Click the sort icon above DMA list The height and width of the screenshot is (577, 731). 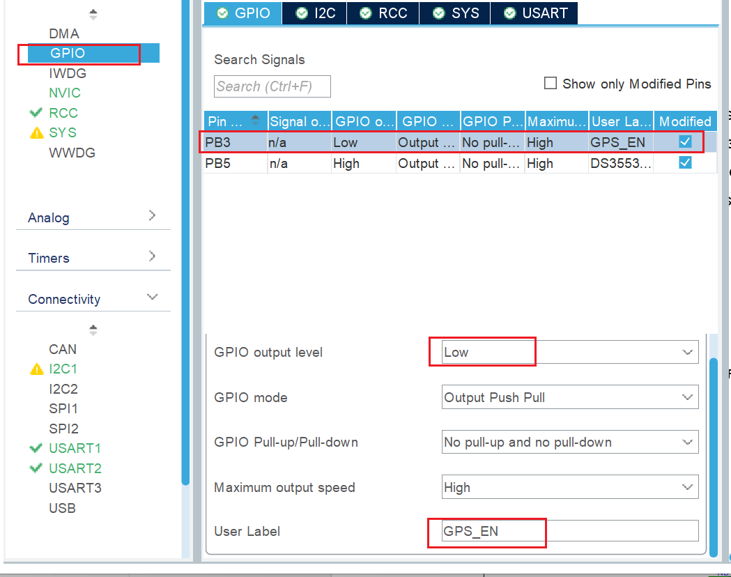pos(93,14)
